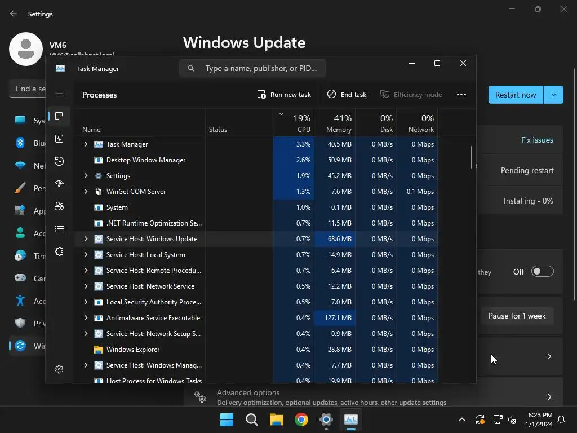
Task: Go back using the Settings back arrow
Action: tap(14, 14)
